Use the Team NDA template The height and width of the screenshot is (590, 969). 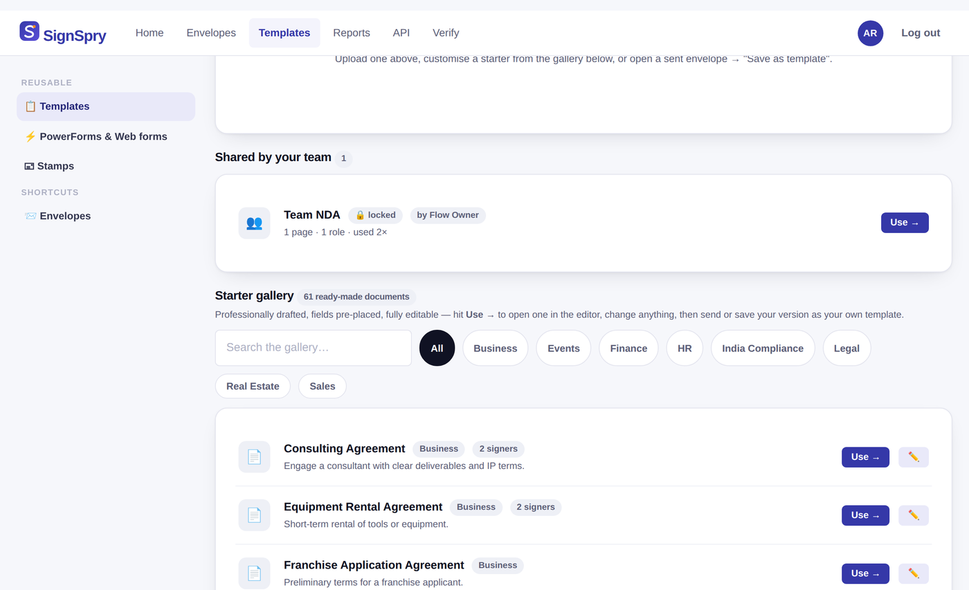coord(905,223)
